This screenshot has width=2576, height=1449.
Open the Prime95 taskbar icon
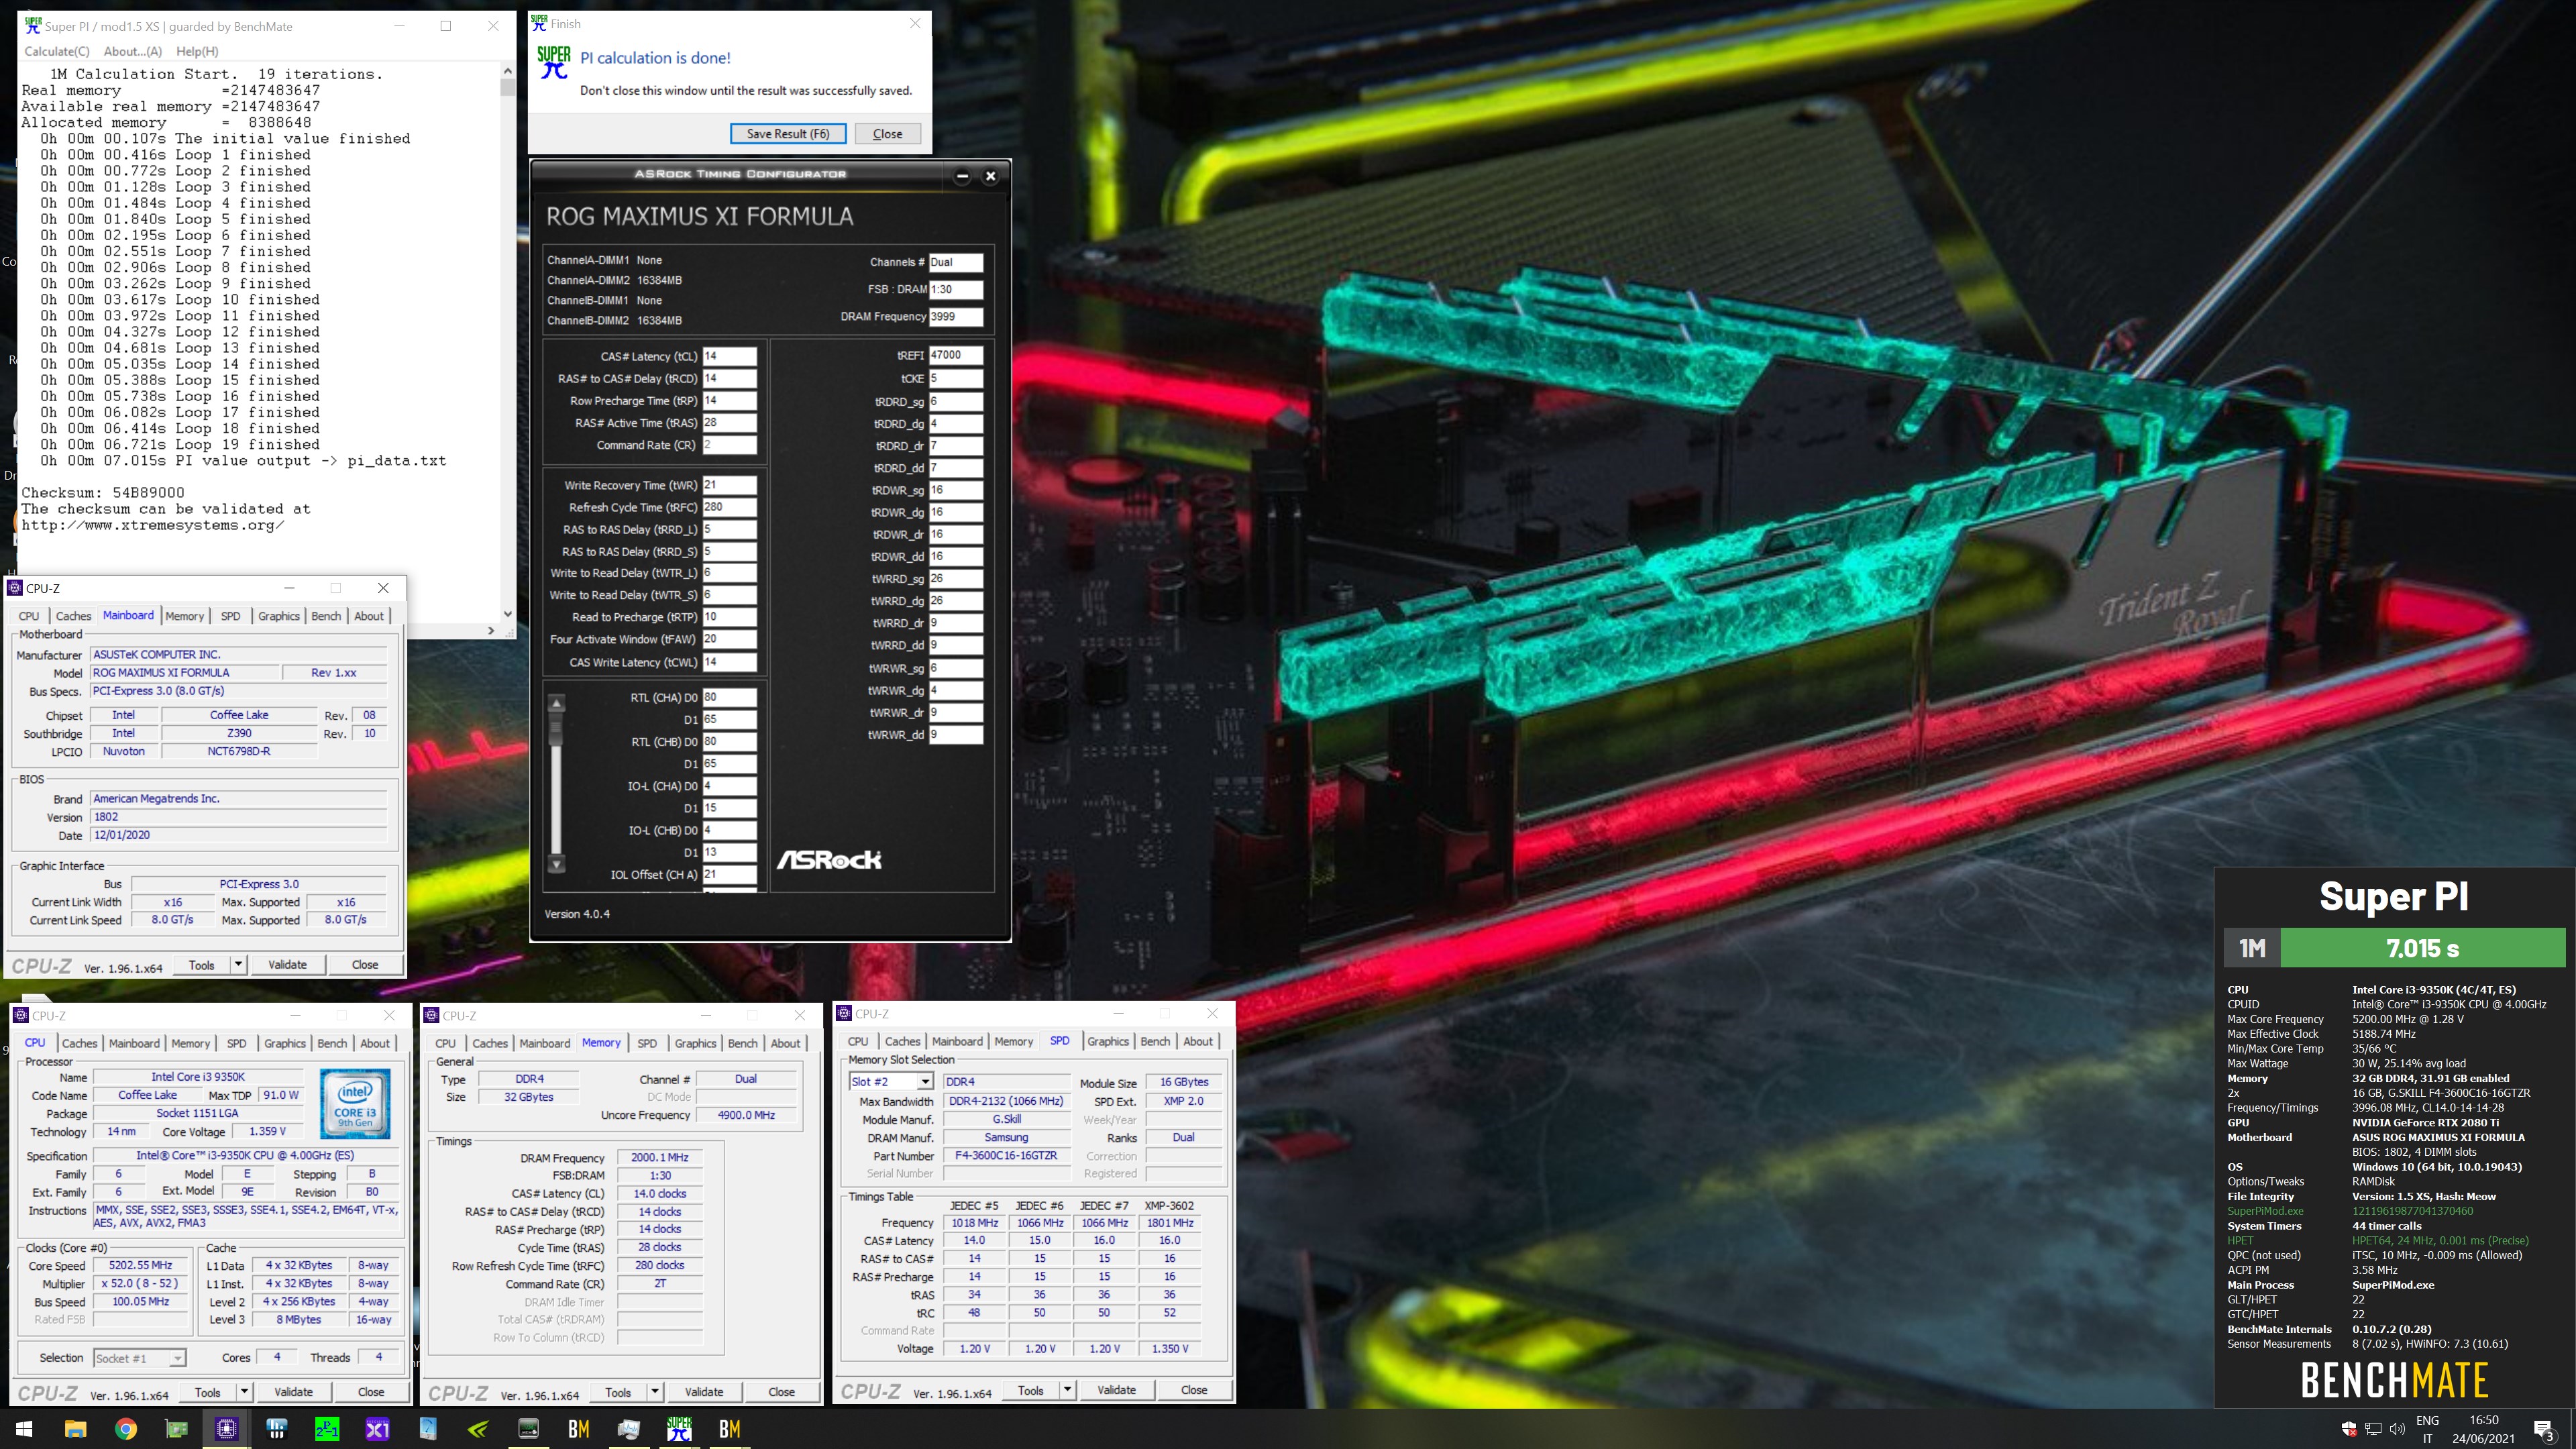coord(327,1429)
